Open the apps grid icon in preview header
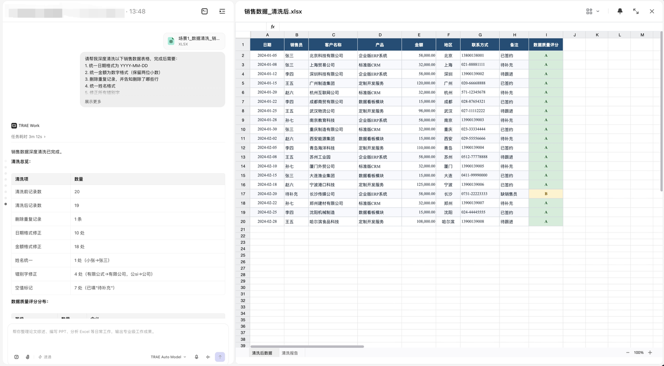664x366 pixels. tap(589, 11)
